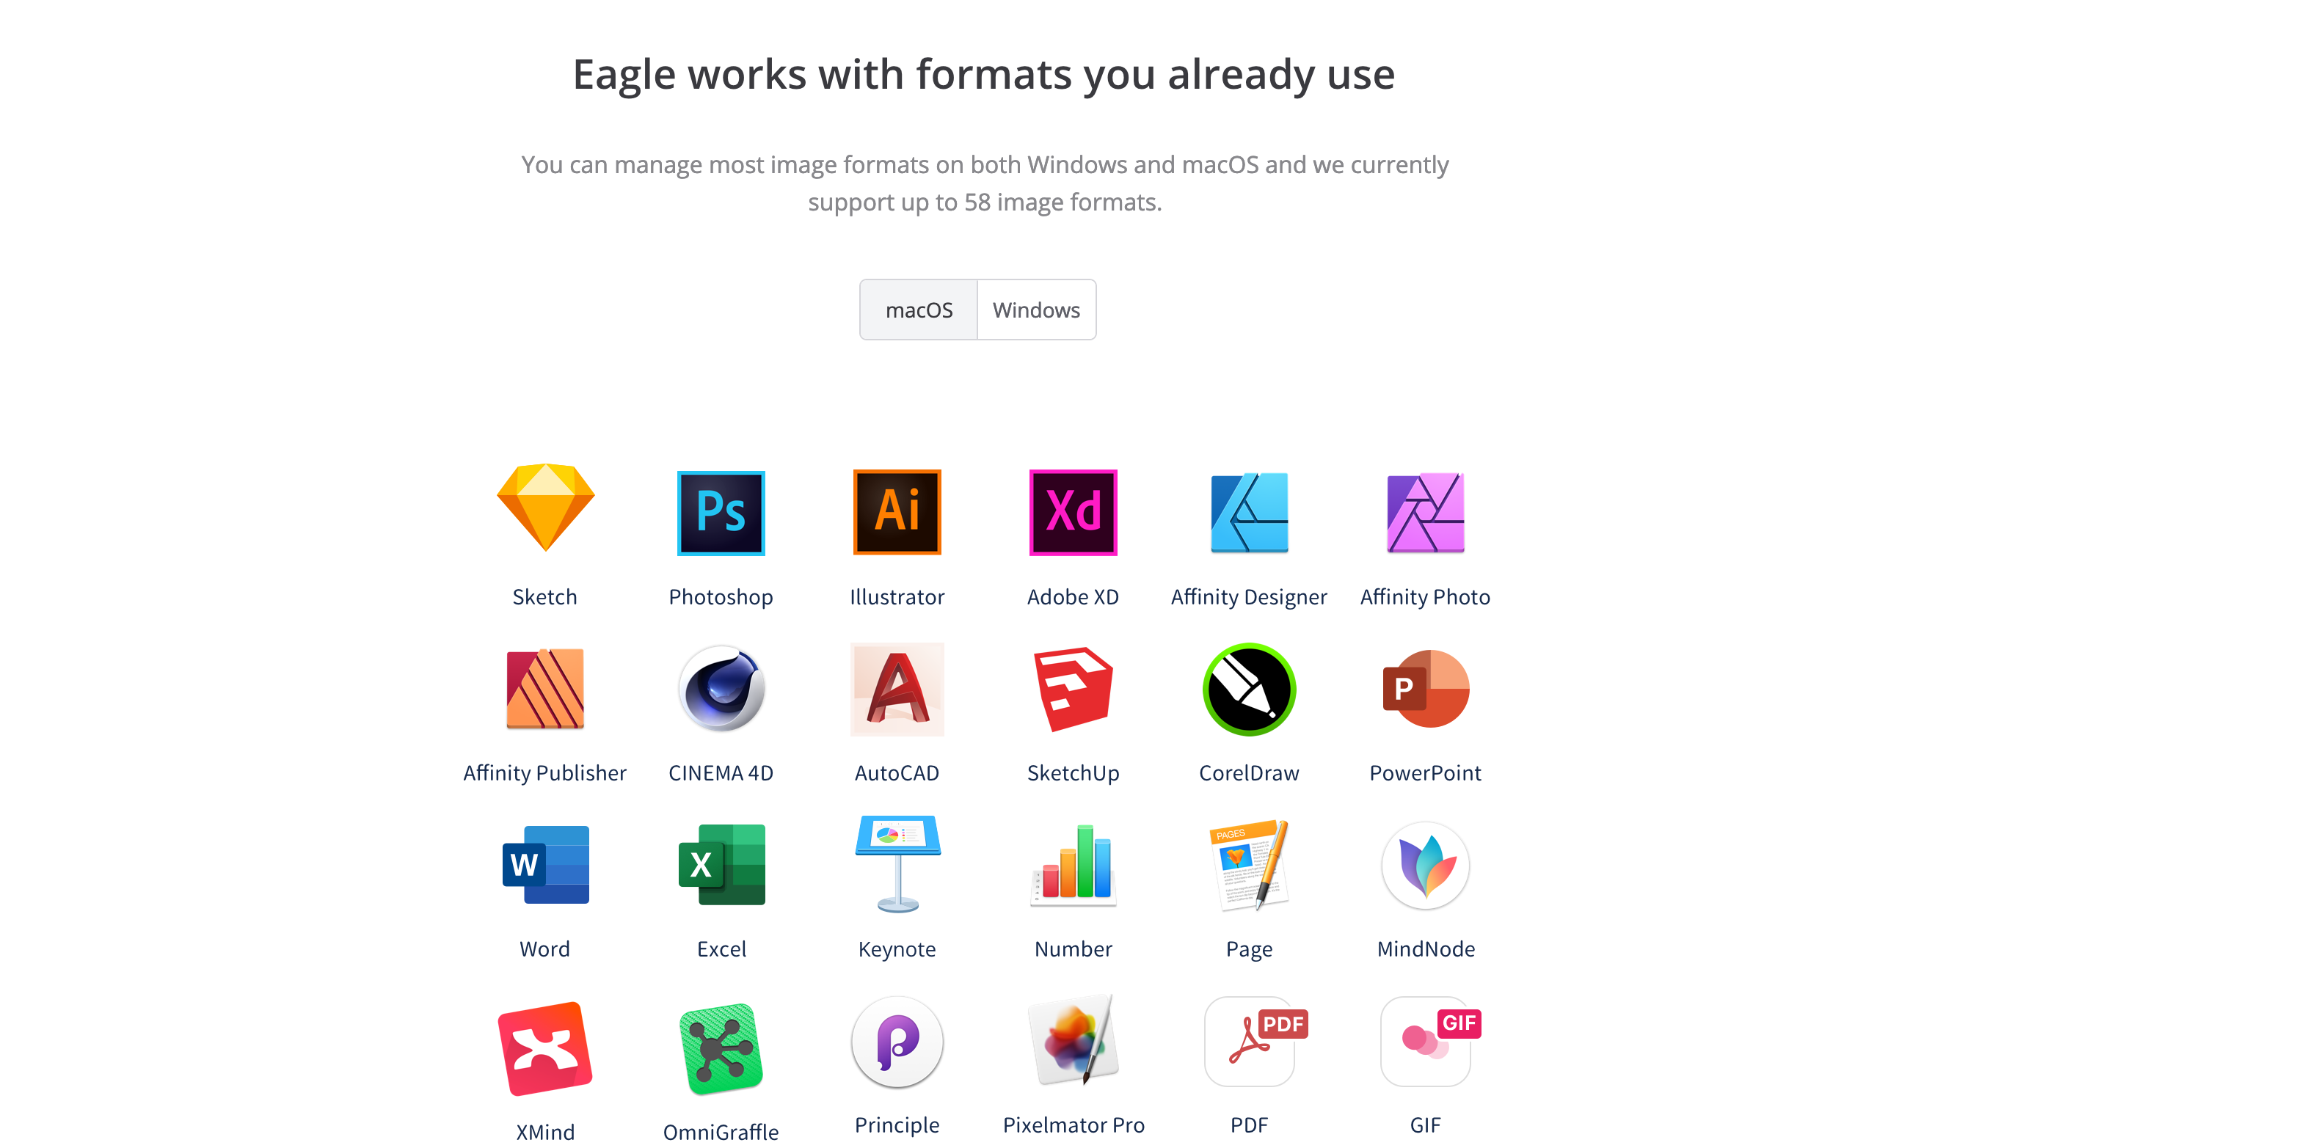Click the Number text label
The height and width of the screenshot is (1148, 2318).
click(x=1074, y=949)
